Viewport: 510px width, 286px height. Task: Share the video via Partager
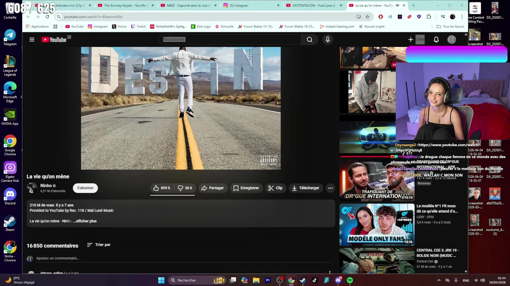point(212,188)
